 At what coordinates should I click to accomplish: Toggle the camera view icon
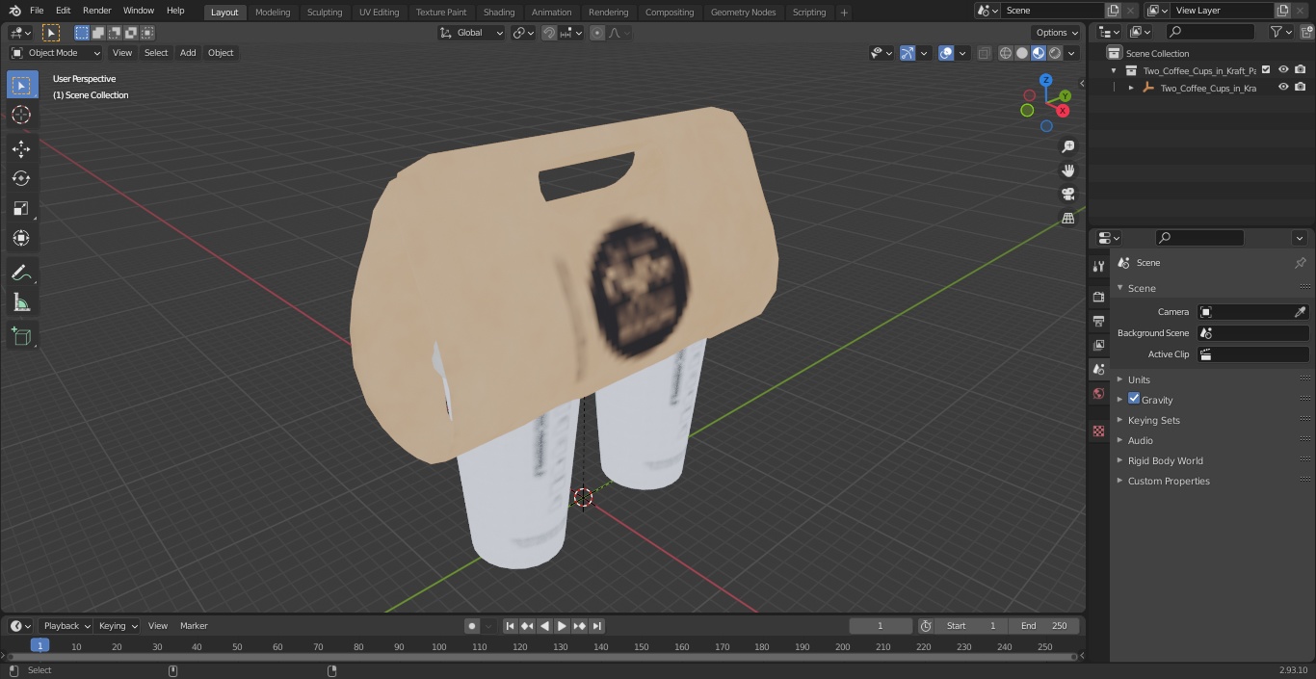(1067, 195)
